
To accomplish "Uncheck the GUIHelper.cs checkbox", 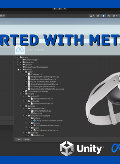I will (26, 74).
